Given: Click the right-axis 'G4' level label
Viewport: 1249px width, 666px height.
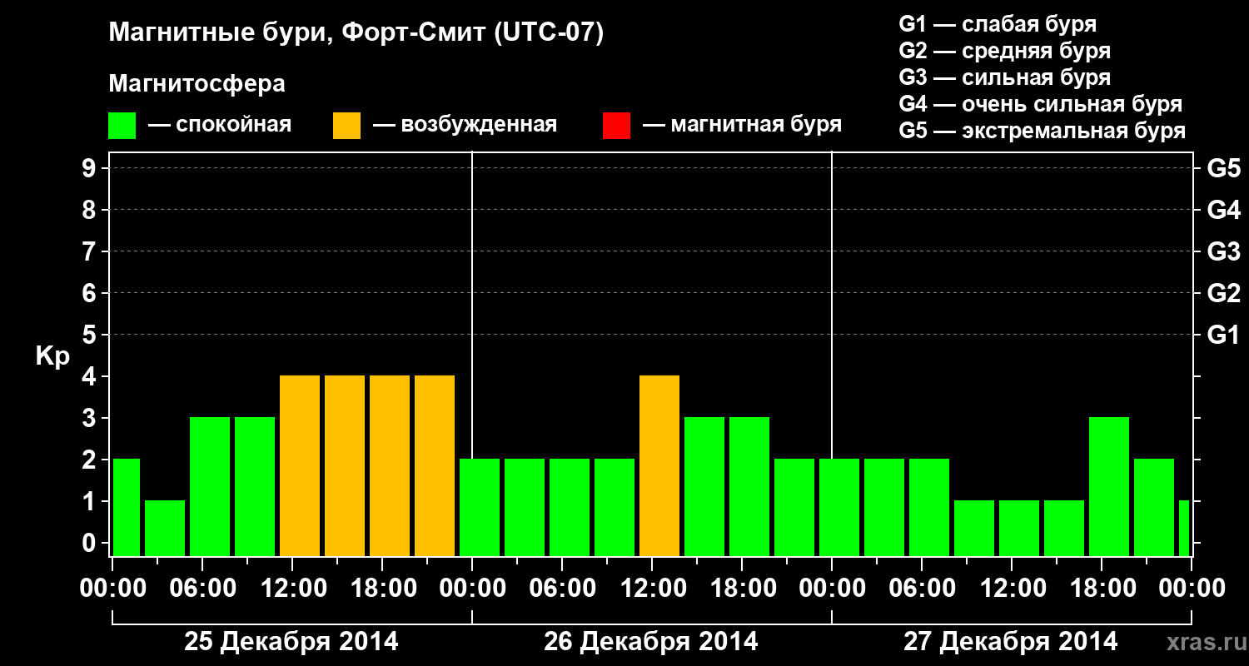Looking at the screenshot, I should pos(1224,210).
